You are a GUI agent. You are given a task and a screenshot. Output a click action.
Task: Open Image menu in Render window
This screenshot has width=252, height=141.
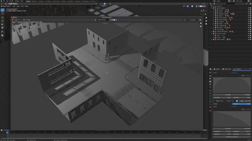pyautogui.click(x=28, y=20)
